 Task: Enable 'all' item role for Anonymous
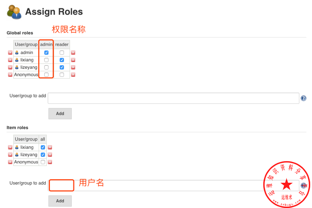(x=43, y=162)
